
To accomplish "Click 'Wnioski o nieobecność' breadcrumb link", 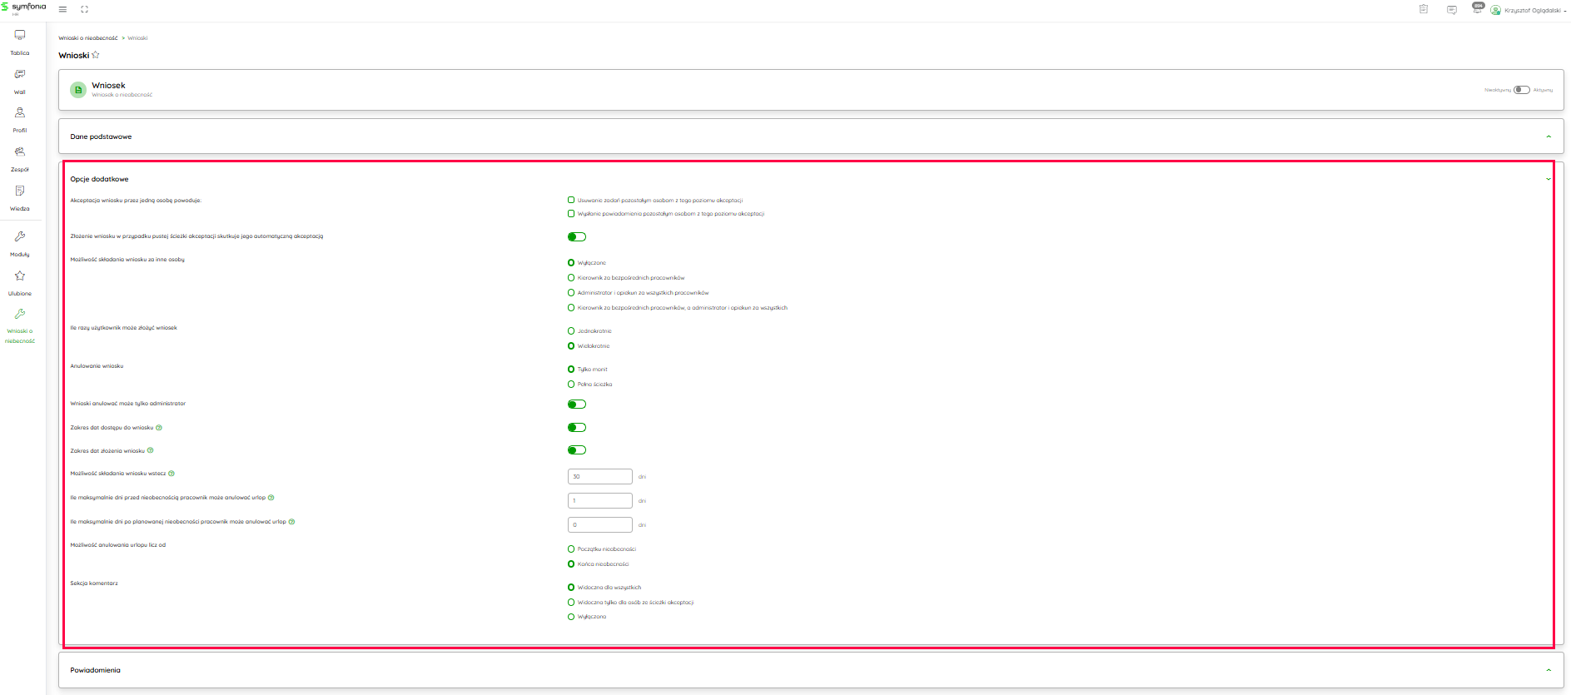I will (87, 38).
